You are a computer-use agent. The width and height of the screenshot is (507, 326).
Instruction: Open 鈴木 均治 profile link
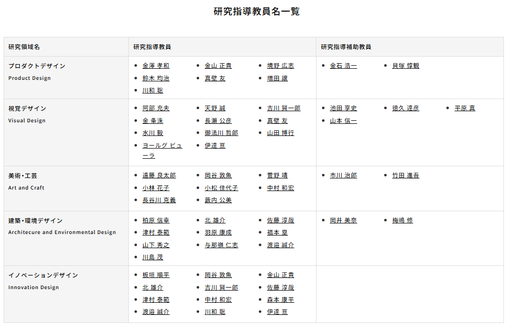156,78
